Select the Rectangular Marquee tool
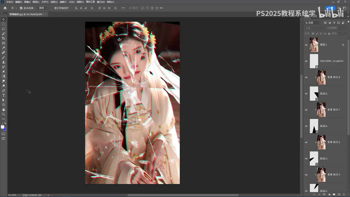Viewport: 350px width, 197px height. tap(4, 24)
